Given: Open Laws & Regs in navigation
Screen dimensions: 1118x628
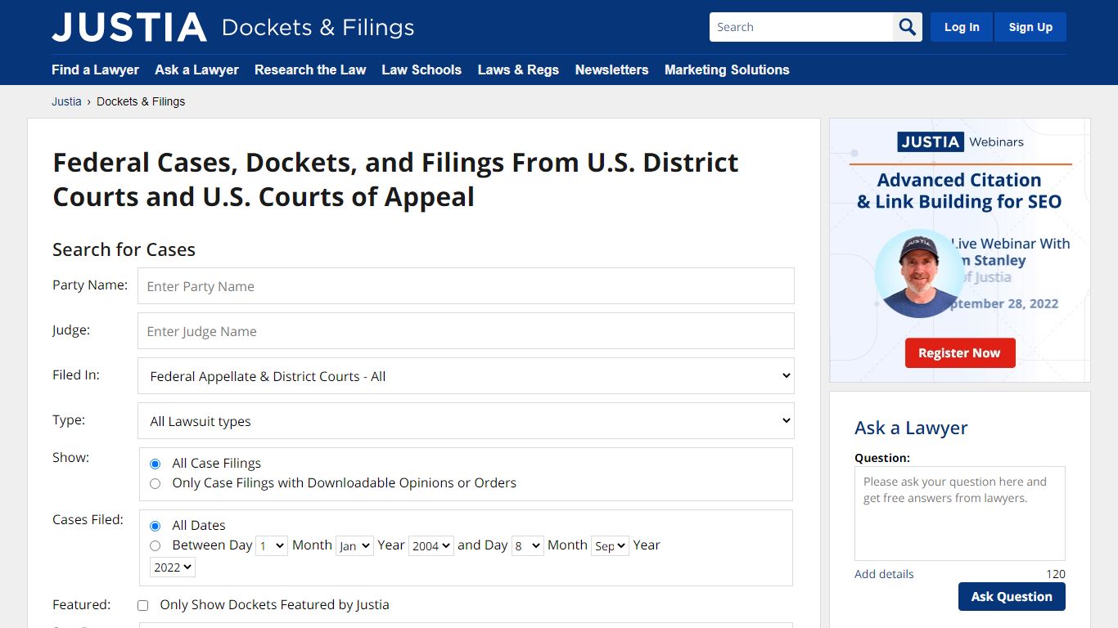Looking at the screenshot, I should [518, 70].
